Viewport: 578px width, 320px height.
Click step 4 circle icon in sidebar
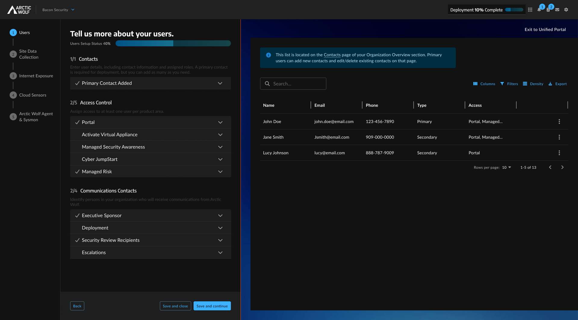click(13, 95)
